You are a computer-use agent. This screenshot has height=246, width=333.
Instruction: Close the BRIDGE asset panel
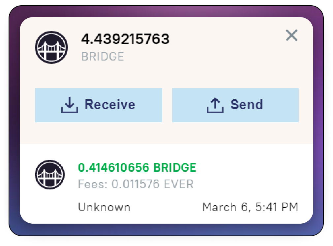291,35
